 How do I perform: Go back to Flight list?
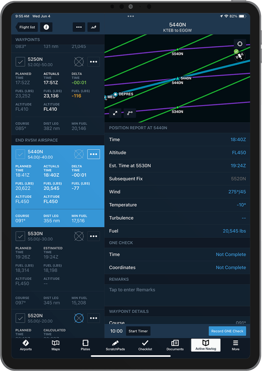(x=26, y=27)
